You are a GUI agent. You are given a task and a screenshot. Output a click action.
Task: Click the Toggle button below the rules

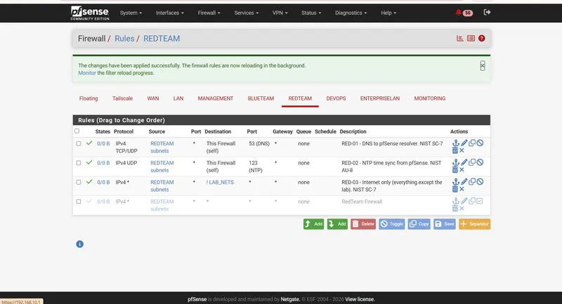(x=392, y=224)
